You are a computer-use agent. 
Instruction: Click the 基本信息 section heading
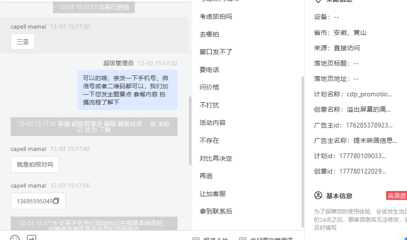tap(339, 196)
